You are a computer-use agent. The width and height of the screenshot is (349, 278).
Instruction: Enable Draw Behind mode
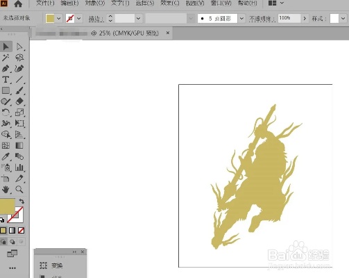click(12, 242)
